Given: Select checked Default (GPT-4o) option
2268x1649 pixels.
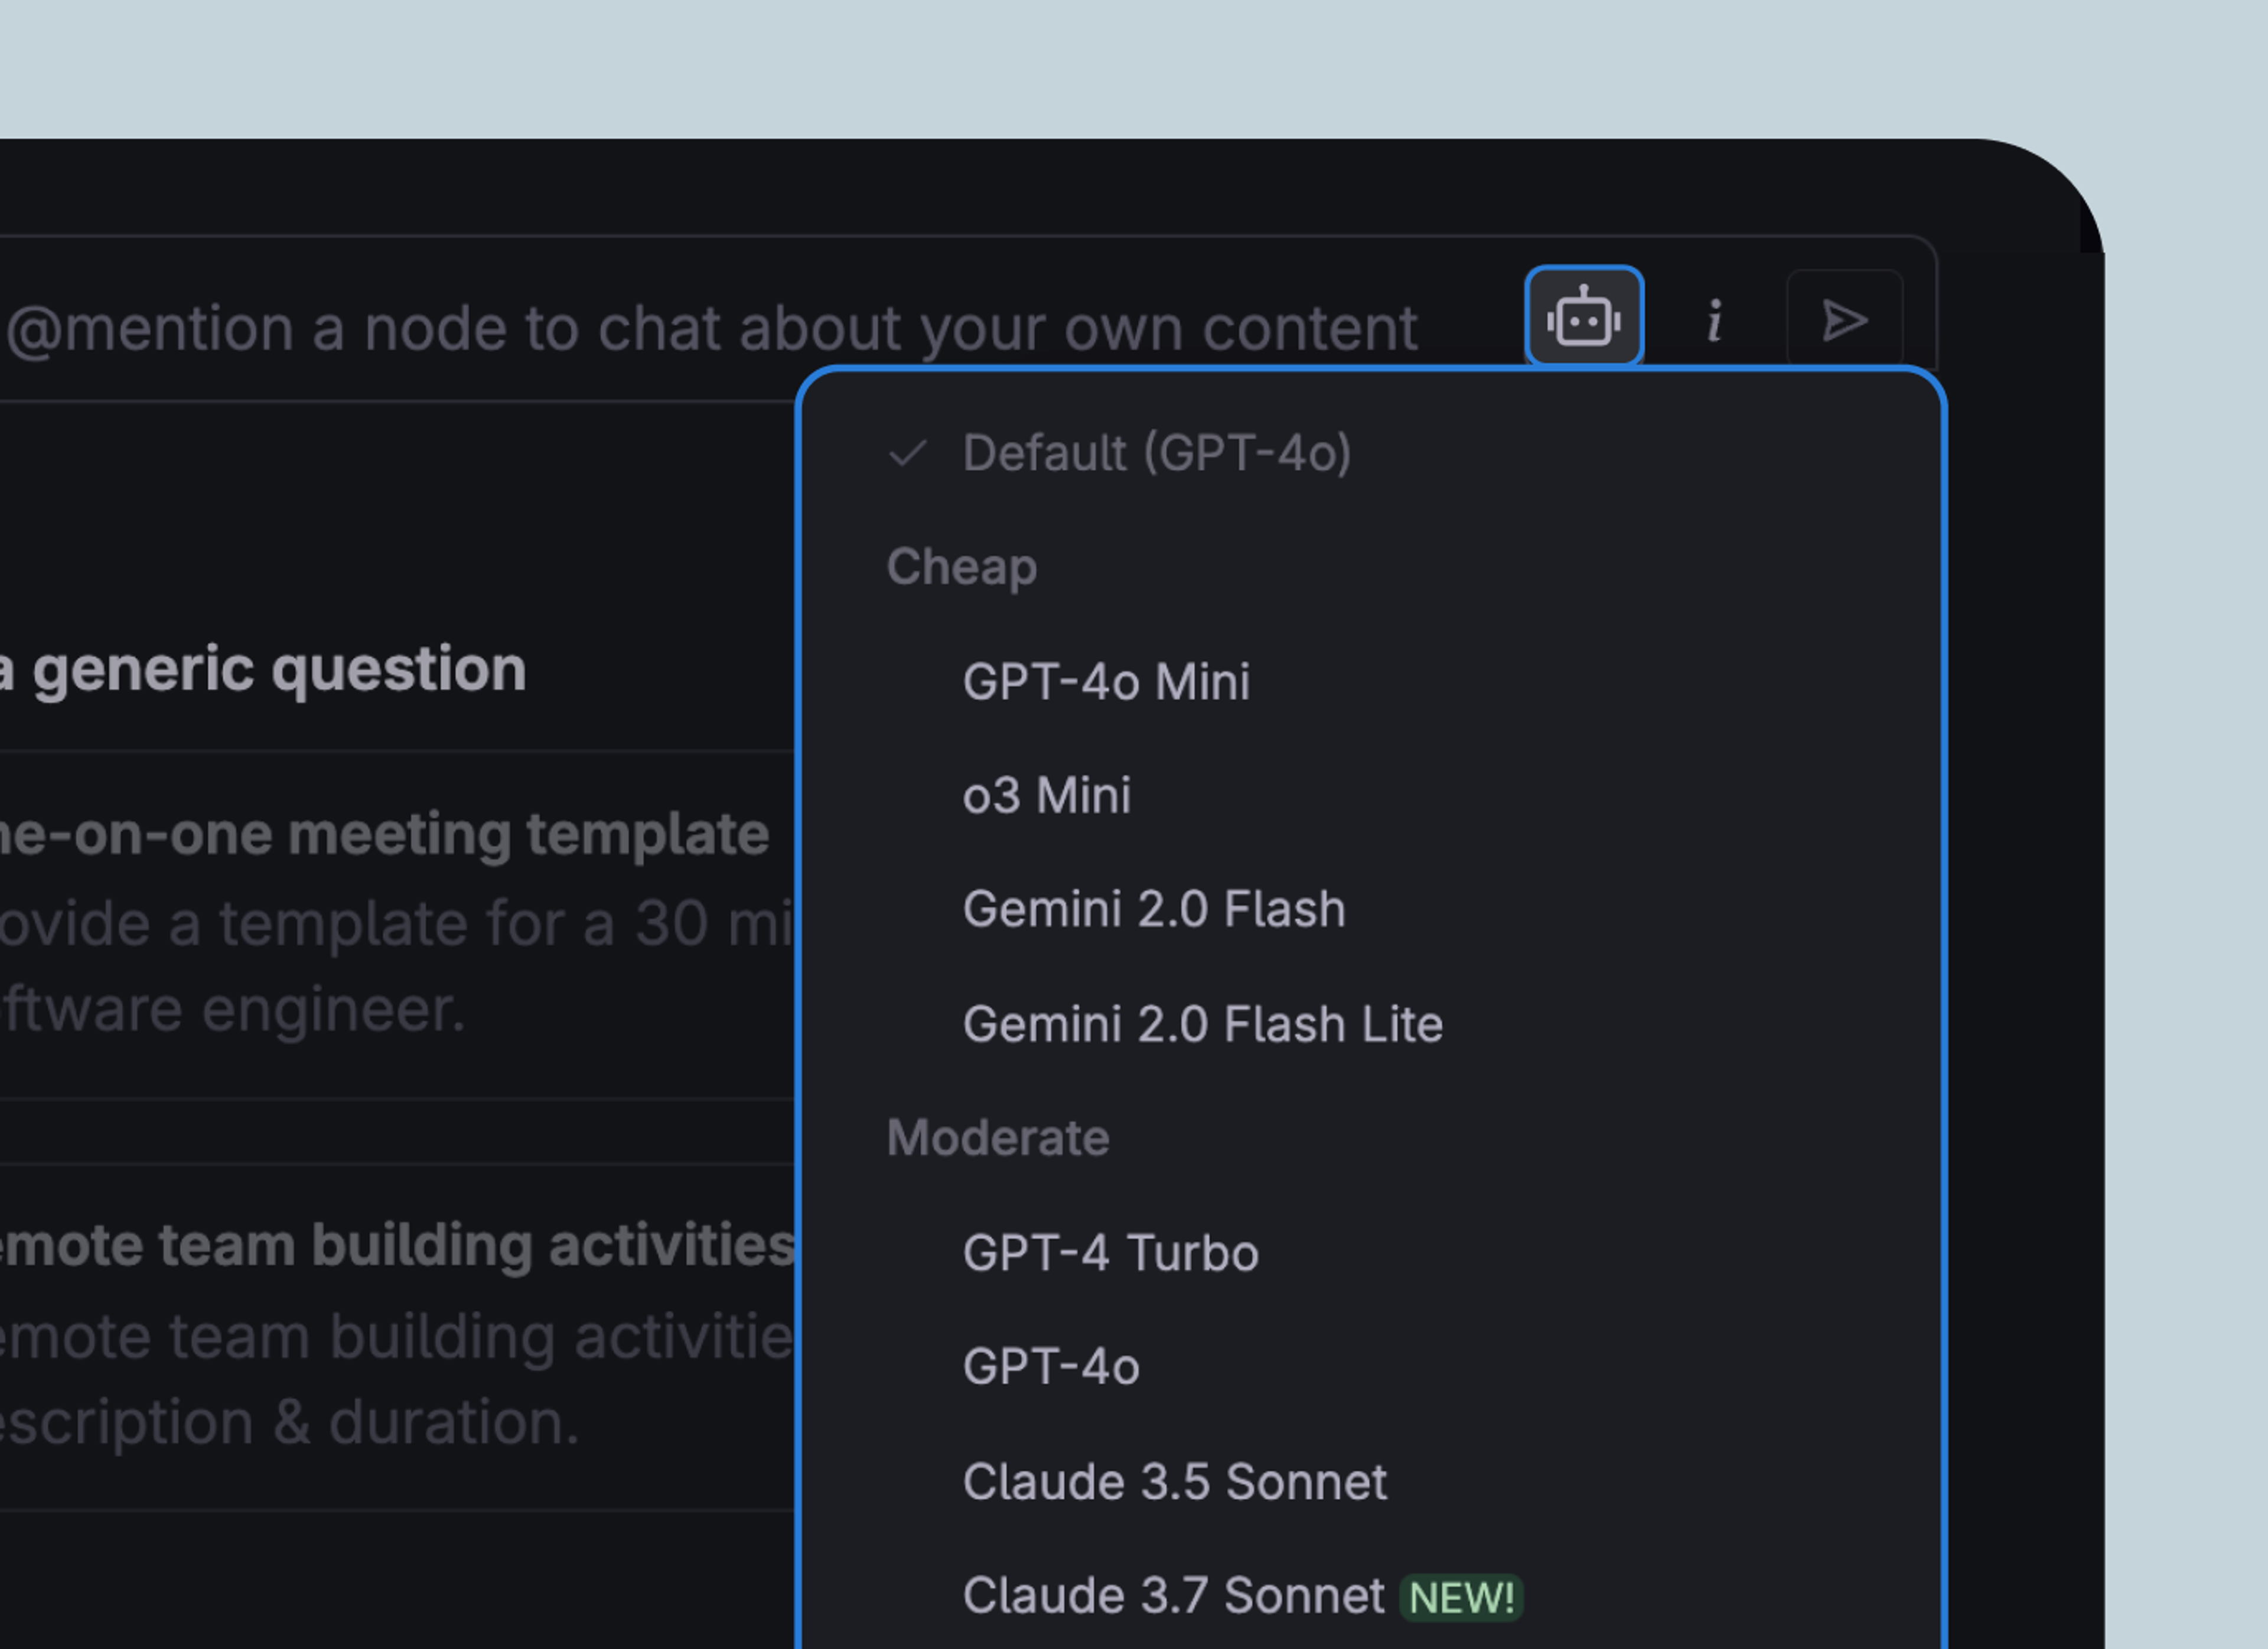Looking at the screenshot, I should pyautogui.click(x=1156, y=453).
